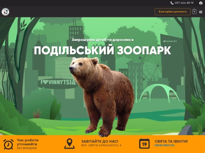Open the zoo logo home link
This screenshot has width=205, height=153.
click(6, 12)
